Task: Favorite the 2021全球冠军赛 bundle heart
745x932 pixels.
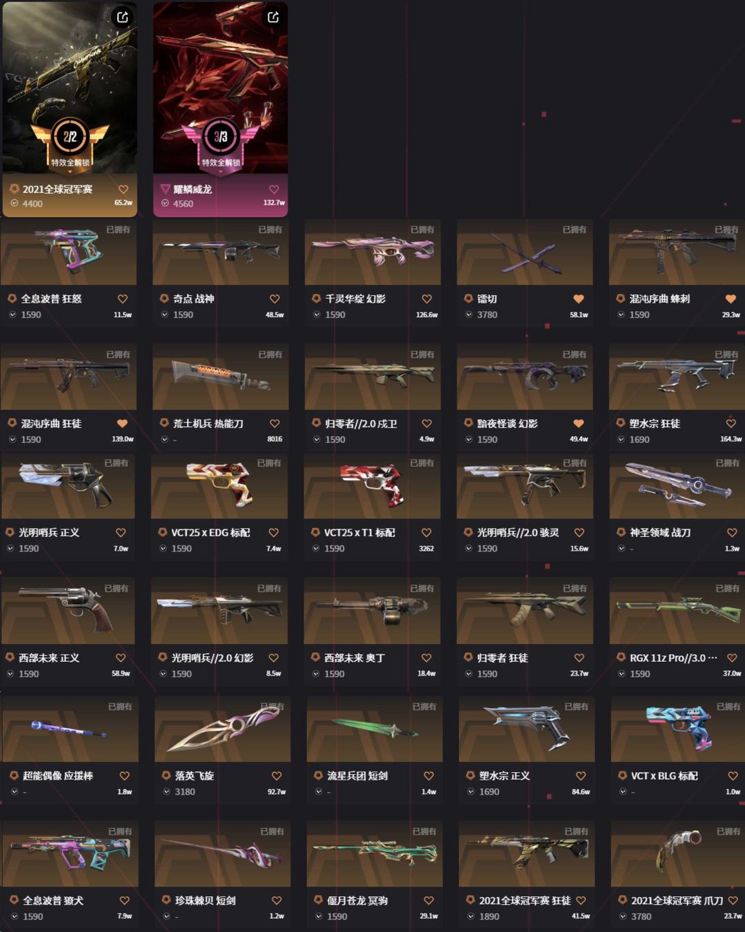Action: [123, 189]
